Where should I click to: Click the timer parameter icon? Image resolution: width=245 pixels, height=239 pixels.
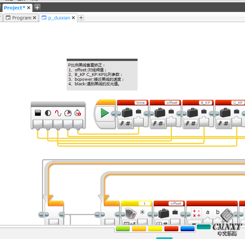pyautogui.click(x=78, y=113)
